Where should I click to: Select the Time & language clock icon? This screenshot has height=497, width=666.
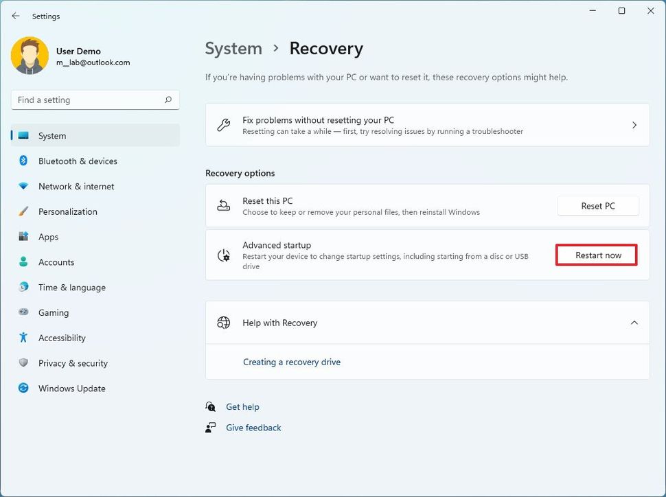[25, 287]
